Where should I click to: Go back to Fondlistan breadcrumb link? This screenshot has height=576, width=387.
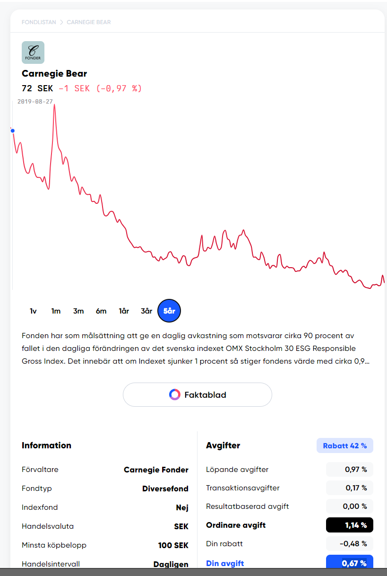click(x=39, y=22)
